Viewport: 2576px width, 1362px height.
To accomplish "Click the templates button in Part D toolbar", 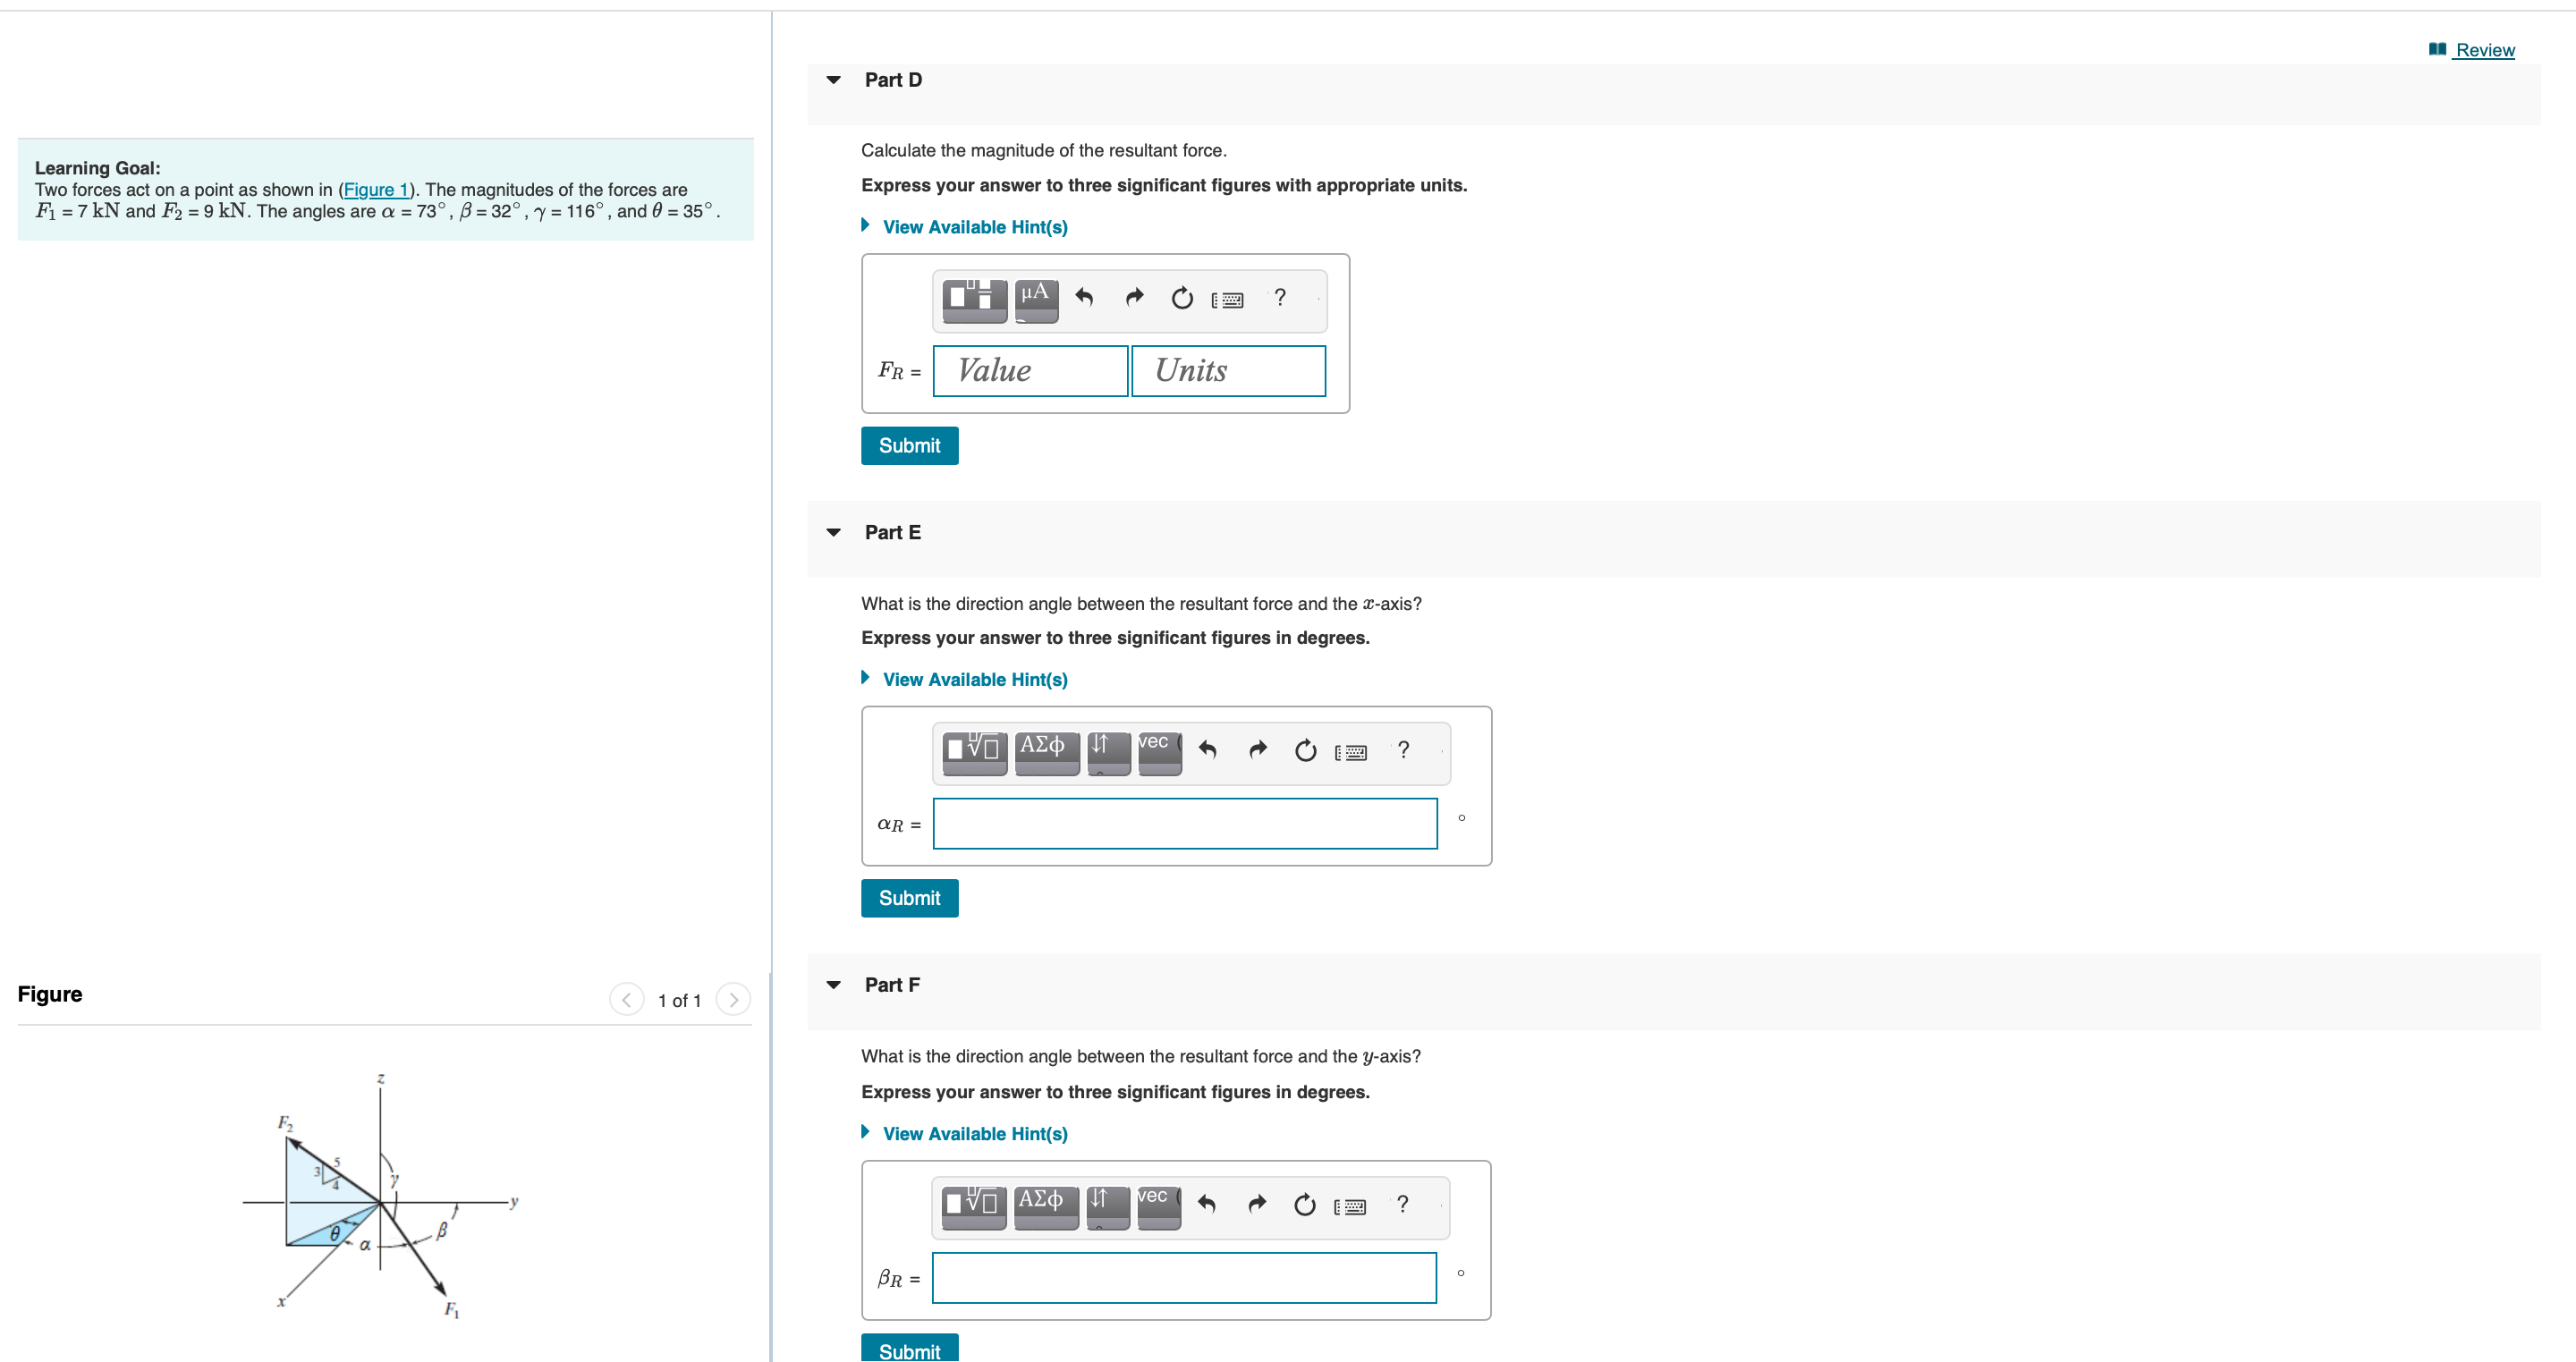I will (974, 299).
